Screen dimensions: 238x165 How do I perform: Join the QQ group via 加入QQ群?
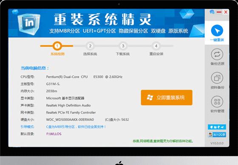217,134
